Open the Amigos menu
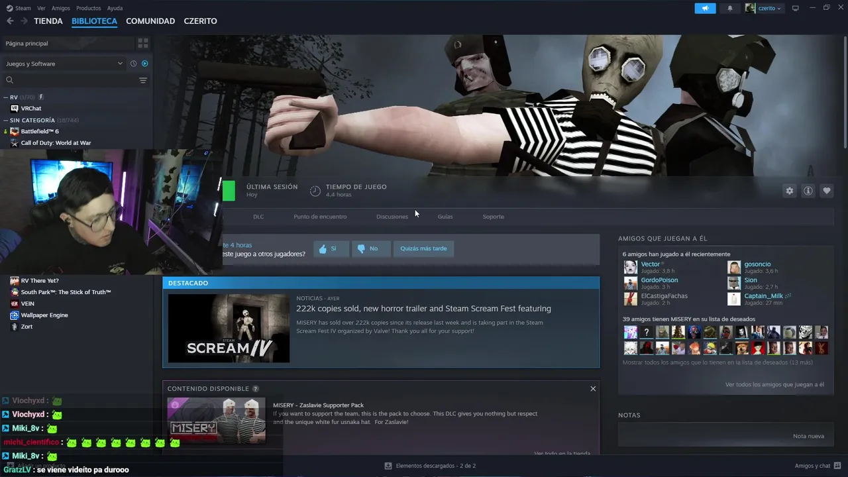 (x=61, y=8)
